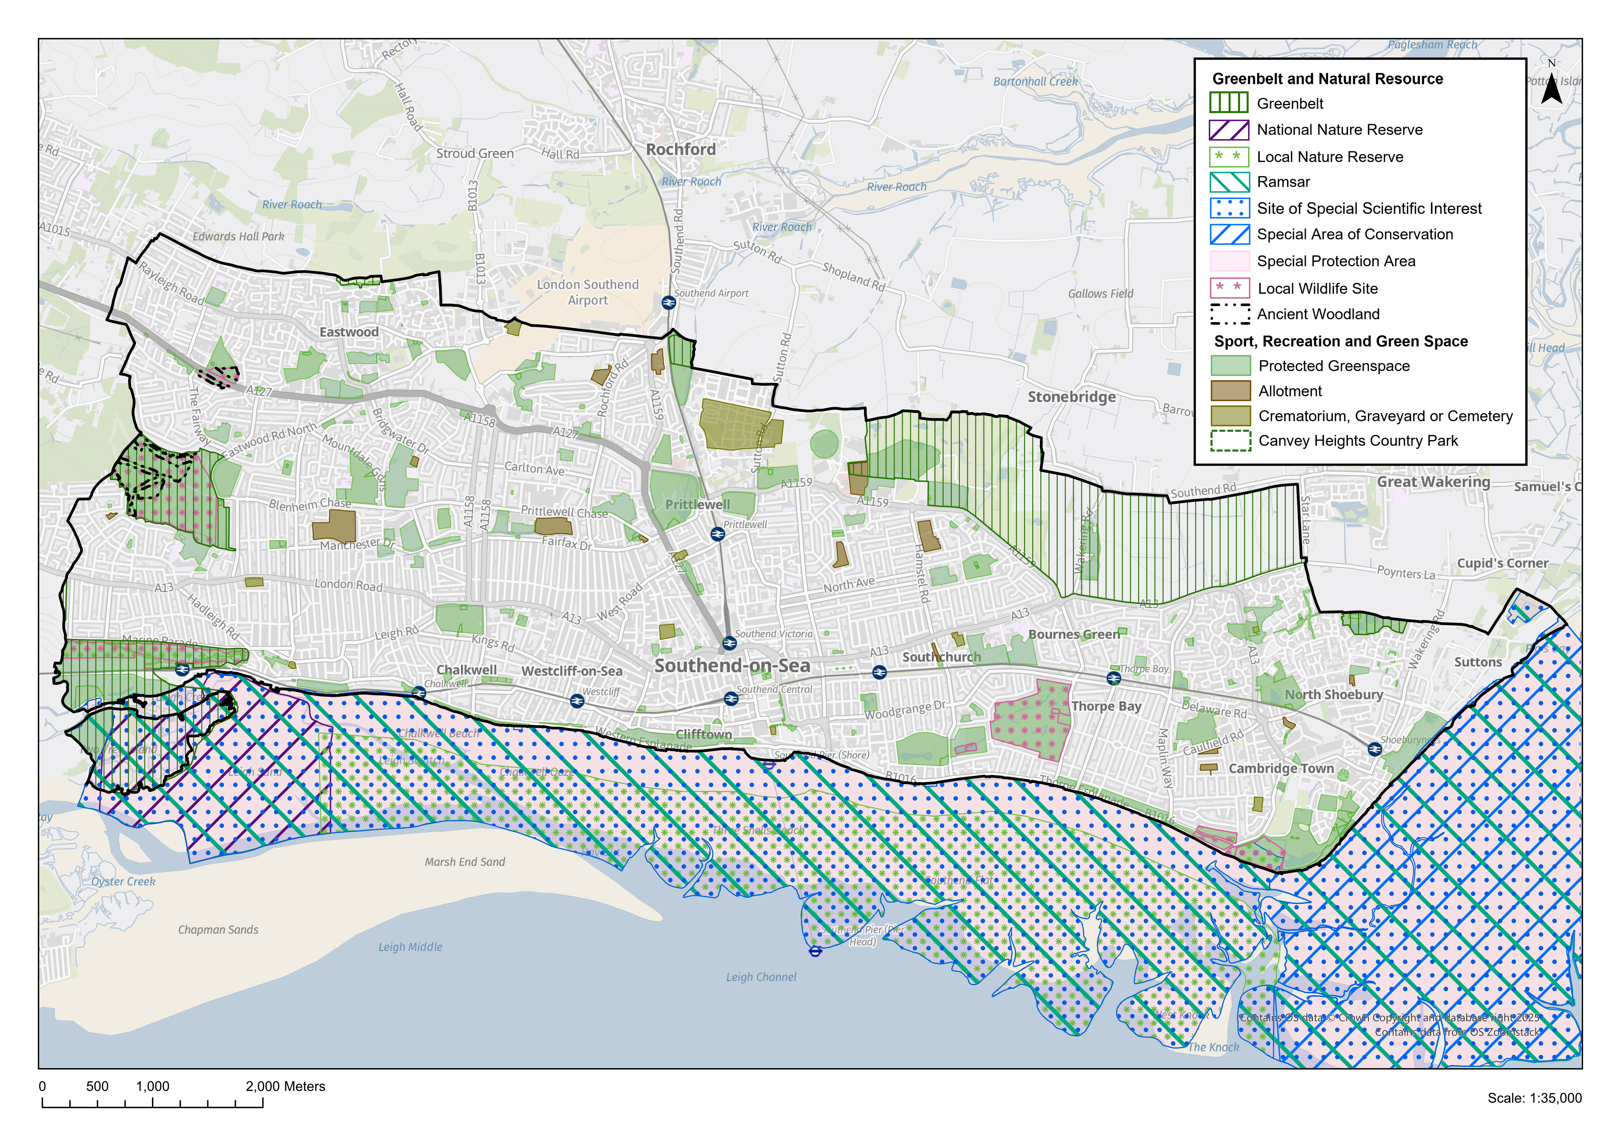The width and height of the screenshot is (1621, 1146).
Task: Click the 'Cupid's Corner' place label
Action: pos(1502,563)
